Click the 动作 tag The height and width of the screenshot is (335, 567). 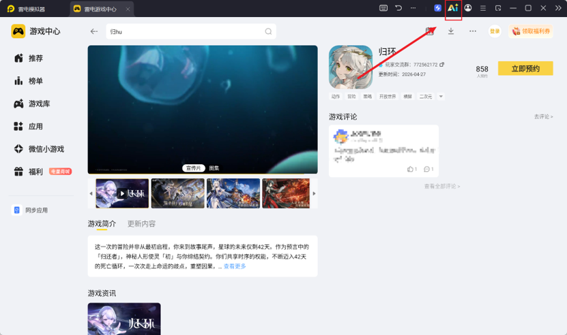[x=336, y=97]
